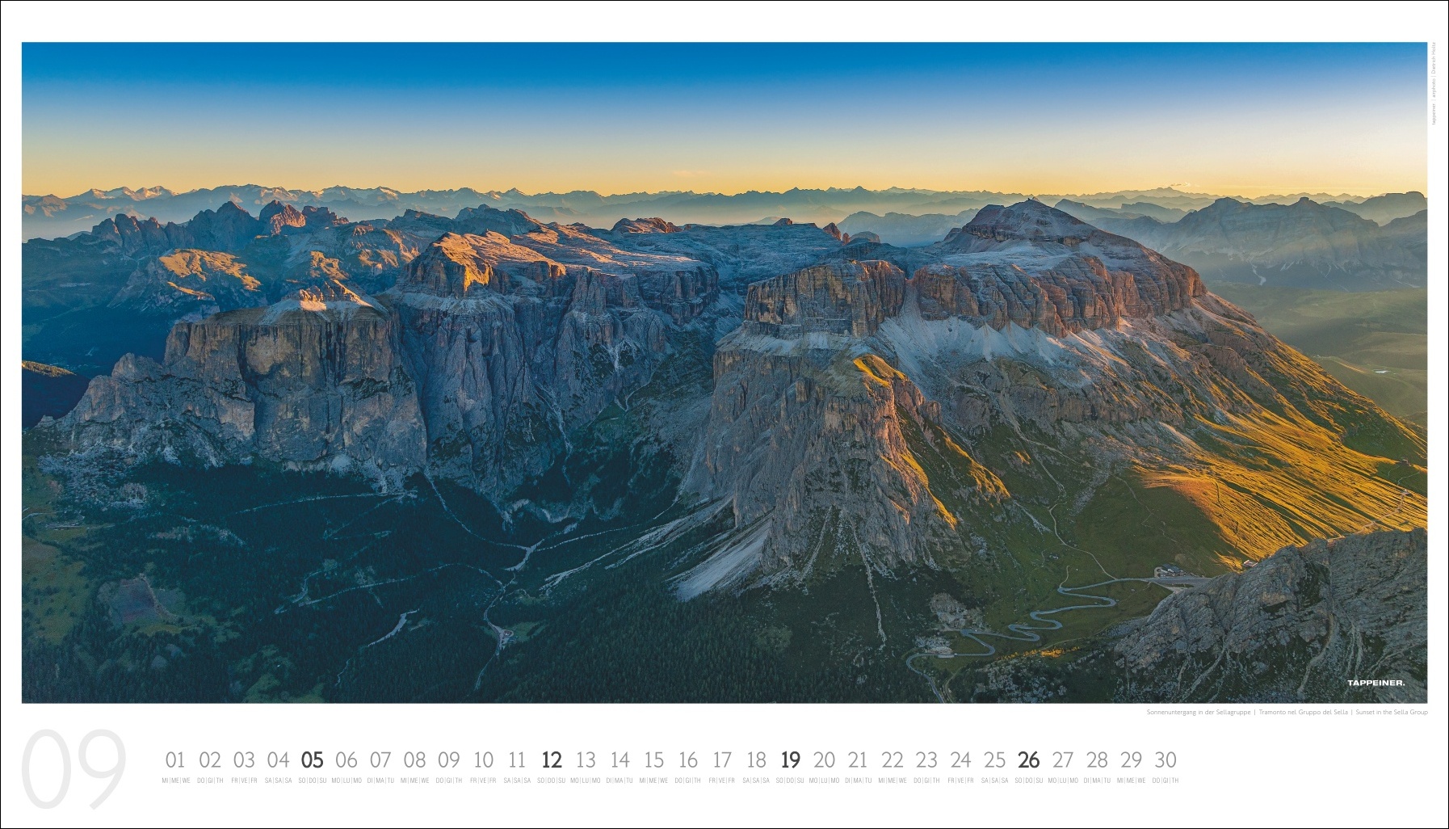Click the date 22
Image resolution: width=1449 pixels, height=829 pixels.
pyautogui.click(x=892, y=760)
